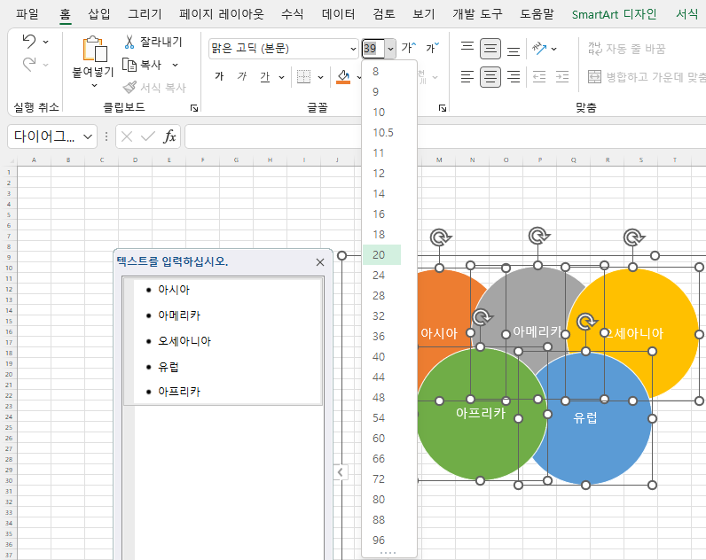Open the File (파일) tab

[x=27, y=13]
